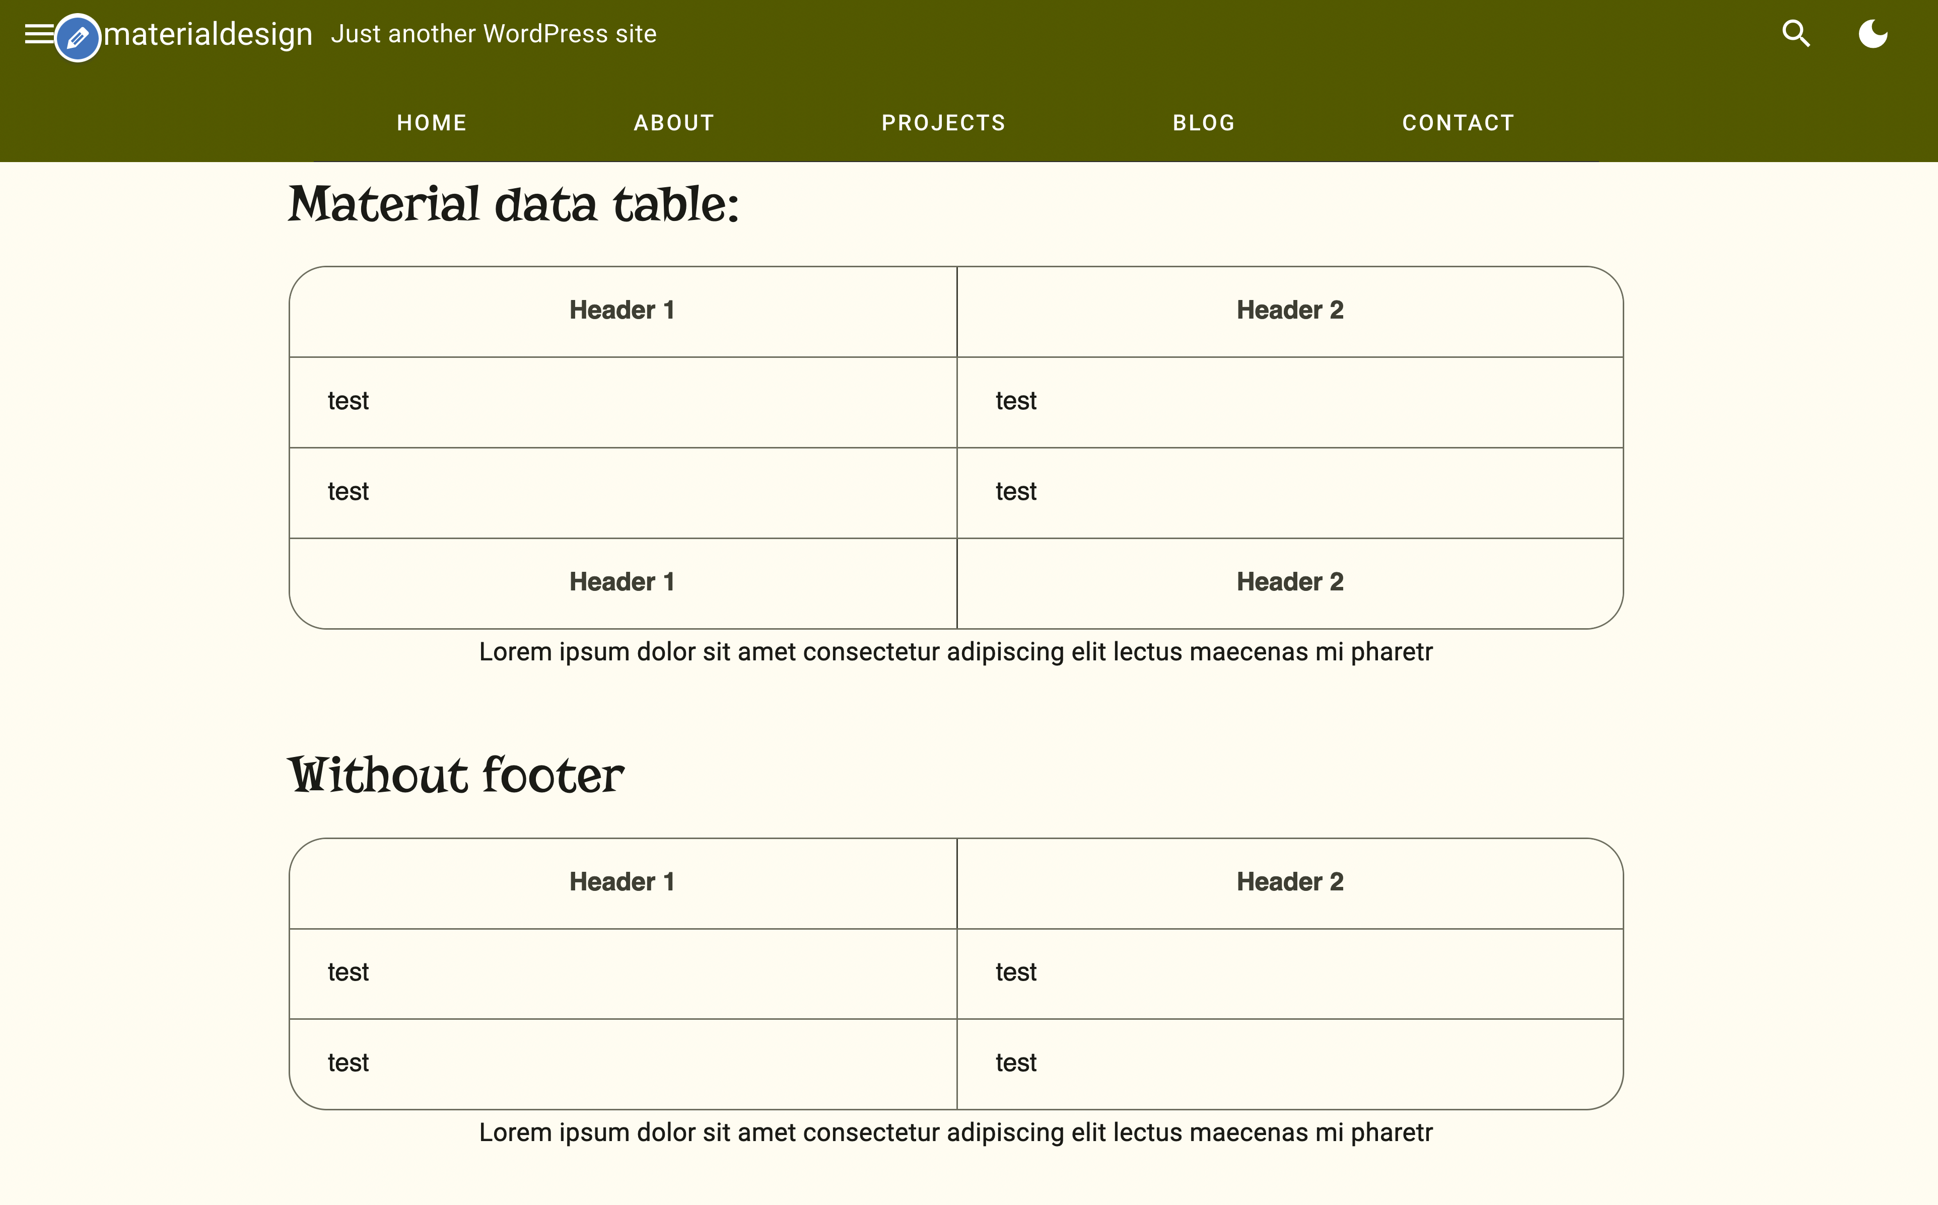Select Header 1 in the first table
This screenshot has height=1205, width=1938.
point(622,311)
